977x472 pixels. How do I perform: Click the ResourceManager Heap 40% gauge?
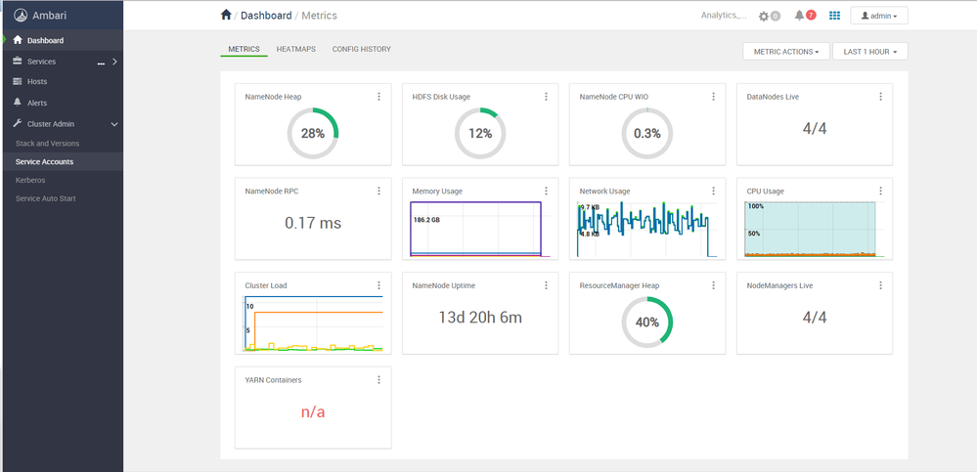(x=647, y=322)
